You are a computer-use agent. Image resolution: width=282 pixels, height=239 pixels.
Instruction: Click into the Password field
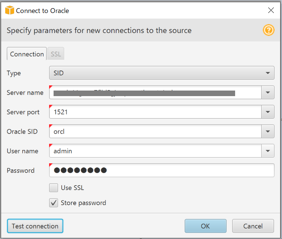(162, 170)
